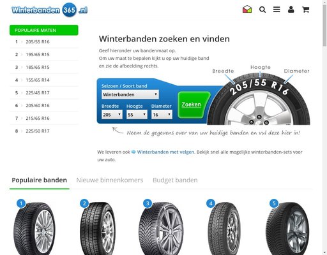Open the newsletter envelope icon
Screen dimensions: 327x255
tap(247, 10)
